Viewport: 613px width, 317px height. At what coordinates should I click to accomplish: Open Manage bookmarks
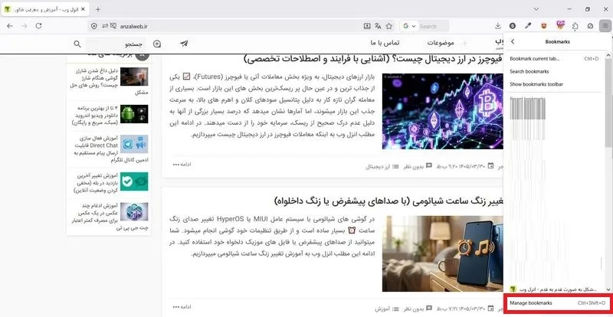tap(557, 303)
